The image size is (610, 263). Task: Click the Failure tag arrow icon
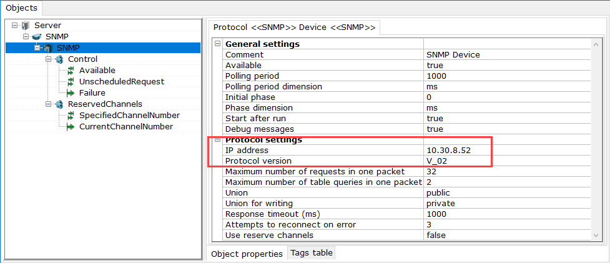click(71, 93)
